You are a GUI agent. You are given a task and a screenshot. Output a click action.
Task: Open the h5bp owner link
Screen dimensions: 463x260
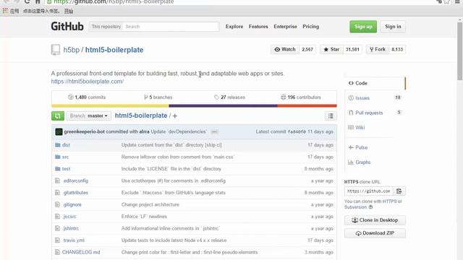click(72, 50)
